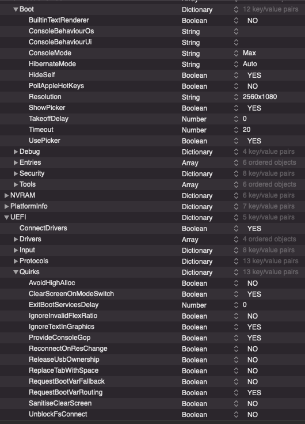The height and width of the screenshot is (424, 305).
Task: Expand the Input dictionary
Action: [x=16, y=250]
